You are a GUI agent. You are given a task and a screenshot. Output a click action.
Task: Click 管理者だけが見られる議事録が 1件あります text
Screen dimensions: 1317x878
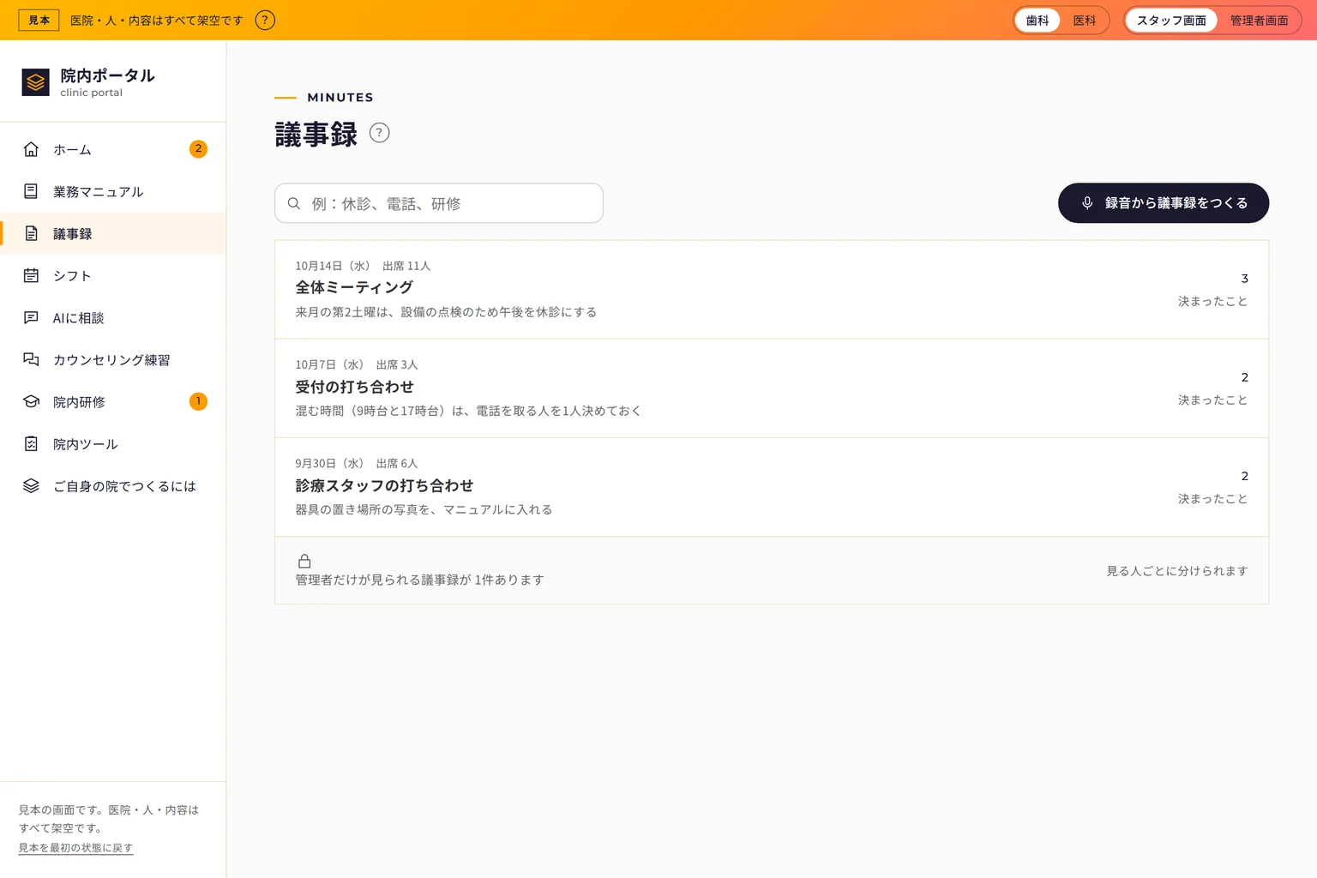point(420,580)
